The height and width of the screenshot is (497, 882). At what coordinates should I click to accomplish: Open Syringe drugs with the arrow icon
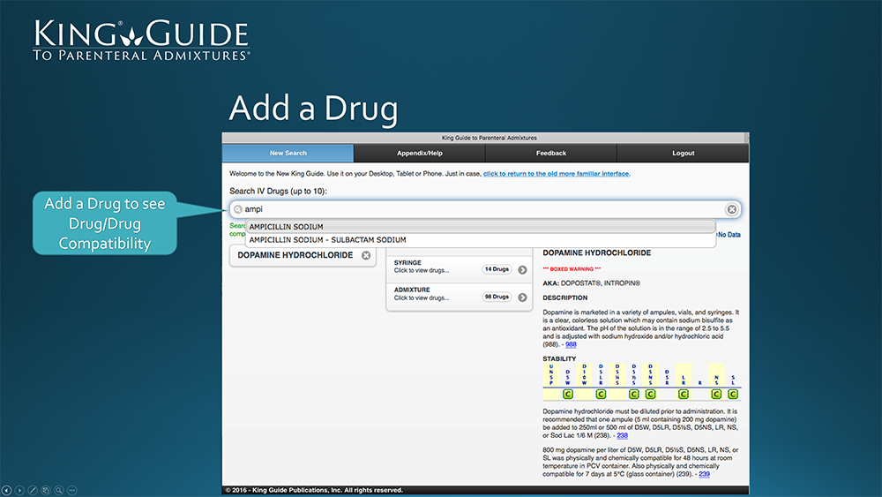522,269
